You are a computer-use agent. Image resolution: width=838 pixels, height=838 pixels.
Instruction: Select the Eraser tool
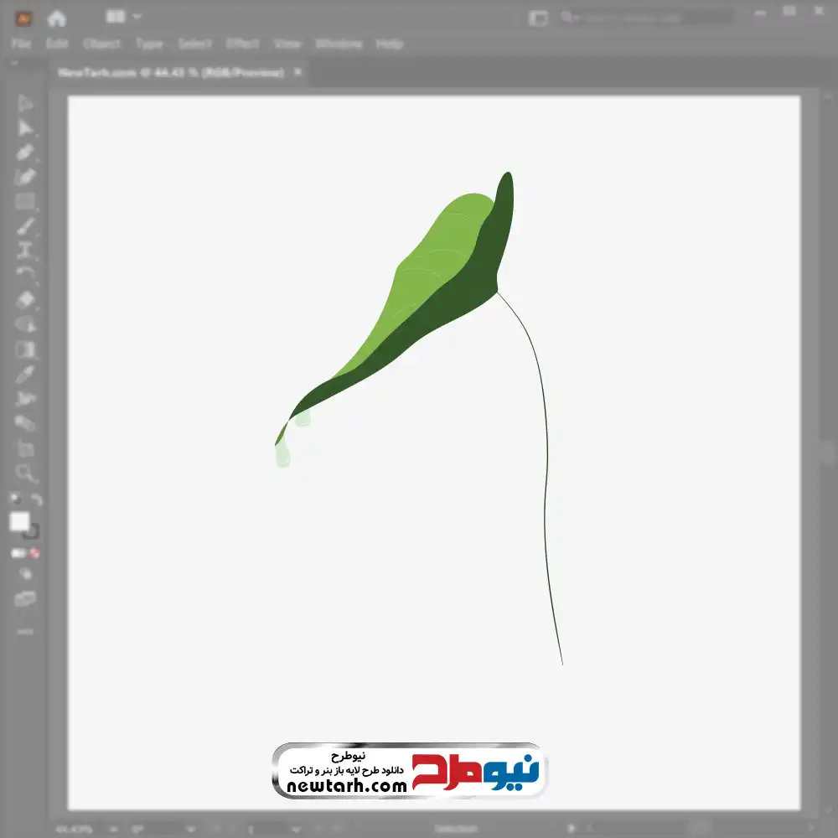tap(24, 300)
